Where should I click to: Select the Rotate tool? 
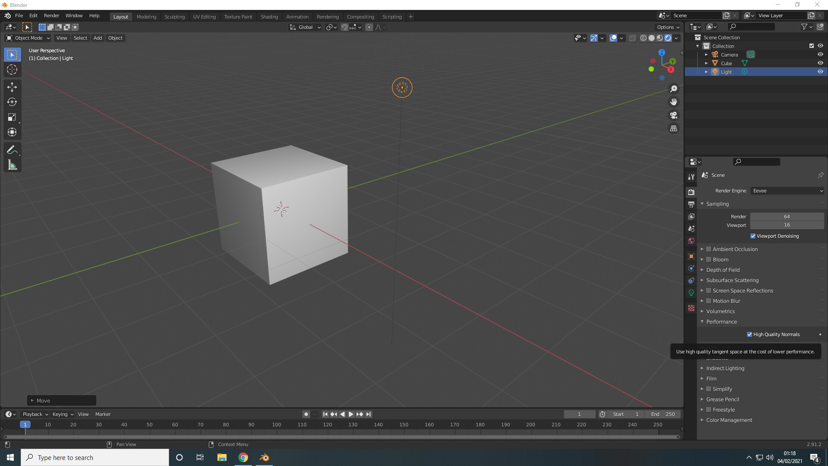click(x=12, y=102)
